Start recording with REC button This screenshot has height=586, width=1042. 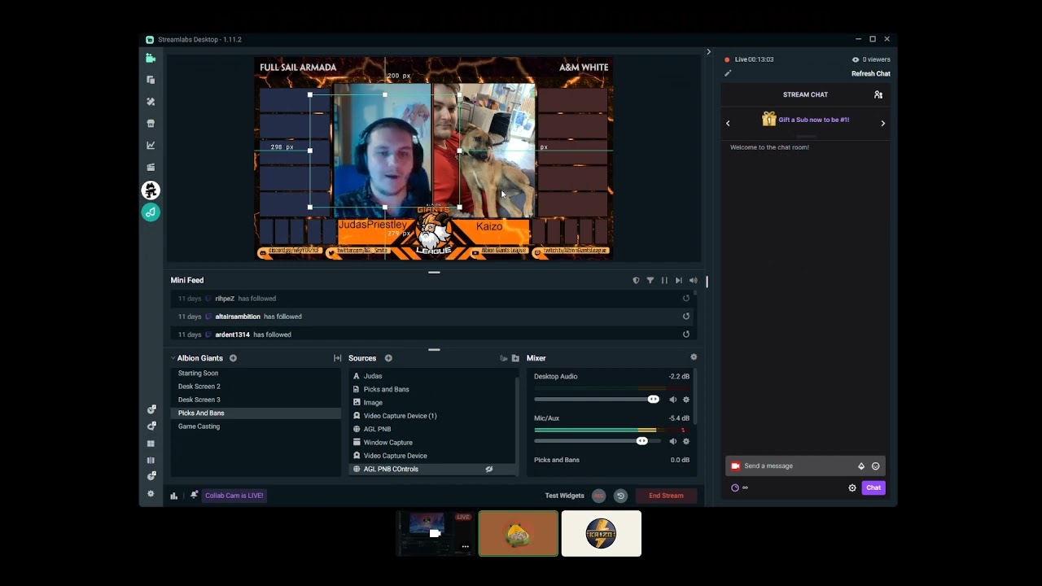(598, 496)
